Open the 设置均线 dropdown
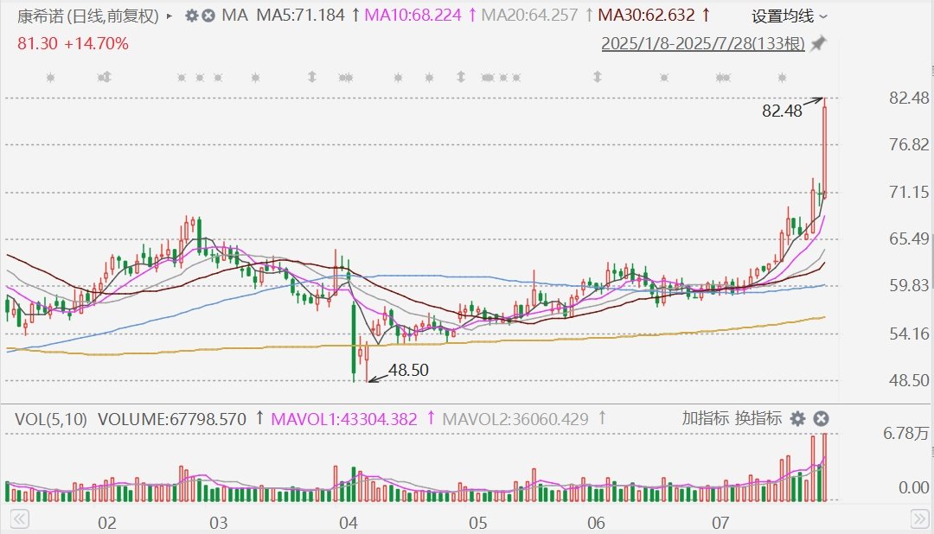Screen dimensions: 934x534 pyautogui.click(x=790, y=16)
